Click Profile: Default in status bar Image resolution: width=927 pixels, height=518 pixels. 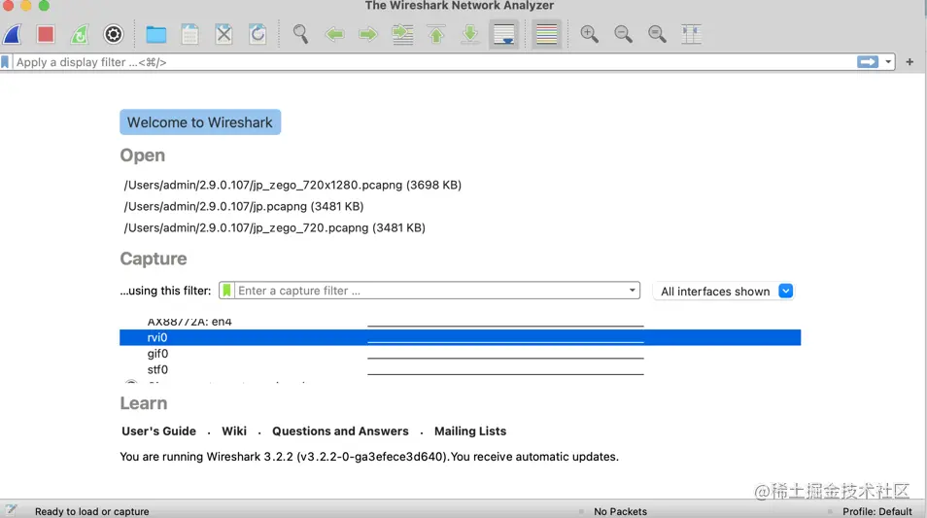(x=877, y=511)
